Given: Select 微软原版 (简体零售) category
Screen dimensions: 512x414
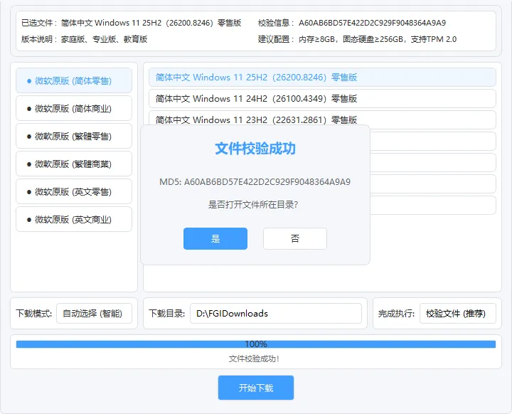Looking at the screenshot, I should coord(74,80).
